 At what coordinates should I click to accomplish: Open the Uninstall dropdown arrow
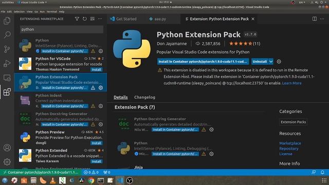[x=271, y=62]
